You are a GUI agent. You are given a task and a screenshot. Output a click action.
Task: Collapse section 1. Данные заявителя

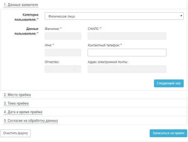pyautogui.click(x=21, y=5)
